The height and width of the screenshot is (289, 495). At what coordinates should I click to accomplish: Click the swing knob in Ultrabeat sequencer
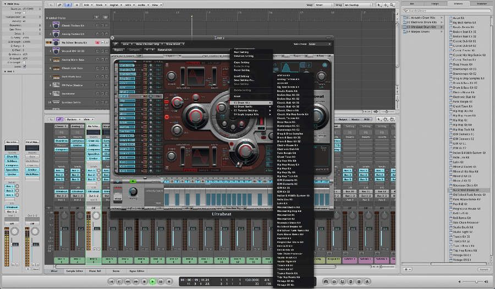[133, 191]
